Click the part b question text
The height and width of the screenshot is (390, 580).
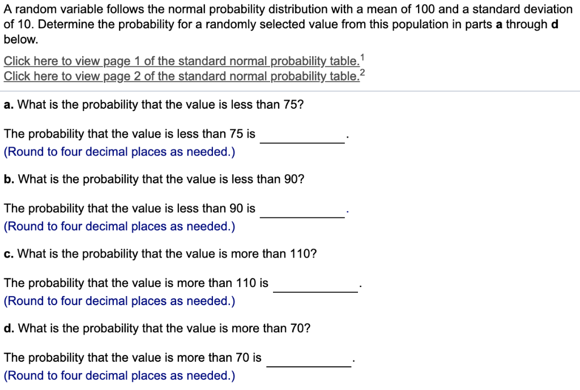point(154,179)
